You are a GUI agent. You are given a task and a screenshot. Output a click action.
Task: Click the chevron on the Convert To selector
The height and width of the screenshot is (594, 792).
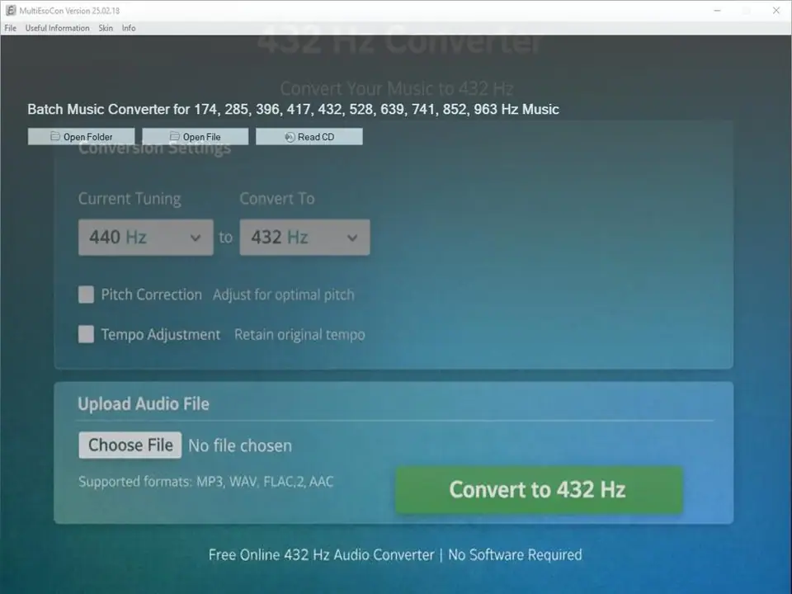tap(353, 237)
